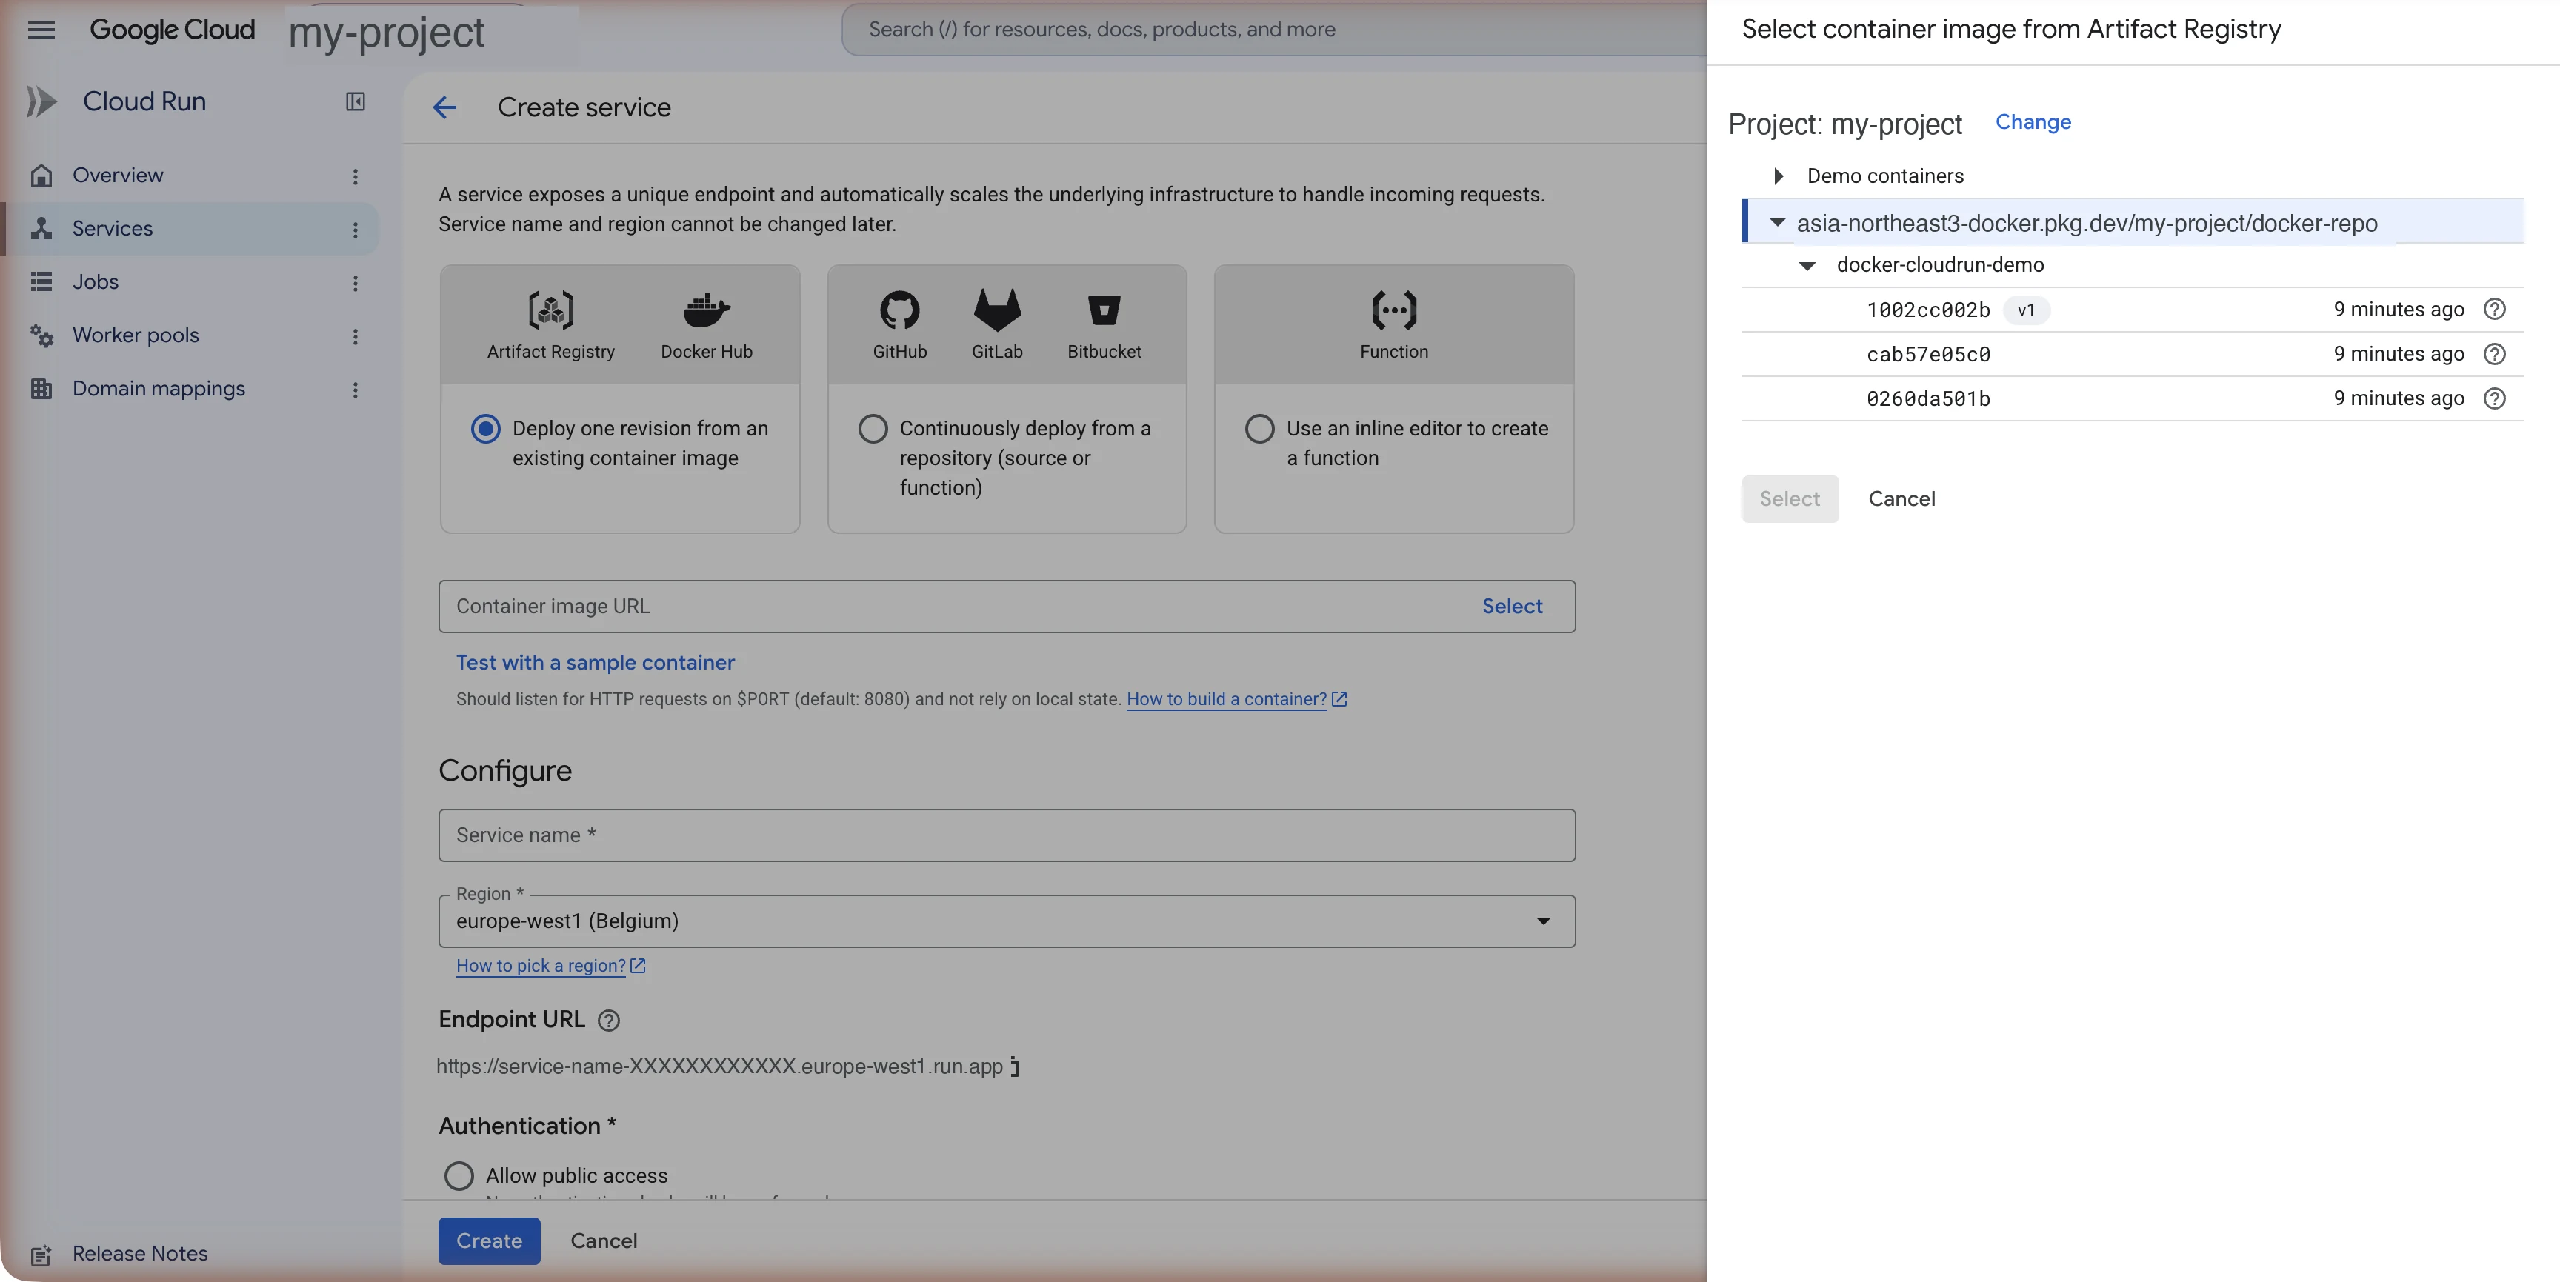The height and width of the screenshot is (1282, 2560).
Task: Show help for image 0260da501b
Action: [2494, 398]
